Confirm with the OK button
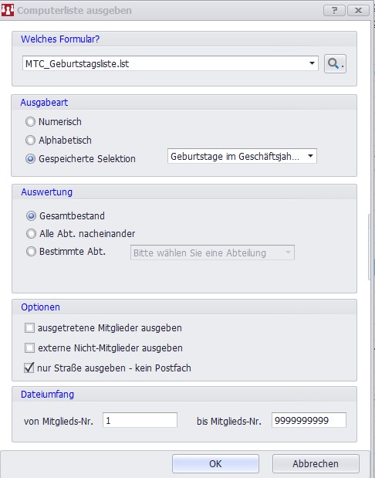The height and width of the screenshot is (478, 375). (215, 463)
